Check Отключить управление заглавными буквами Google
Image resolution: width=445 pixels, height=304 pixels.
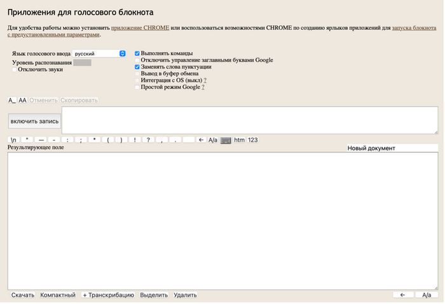(137, 60)
